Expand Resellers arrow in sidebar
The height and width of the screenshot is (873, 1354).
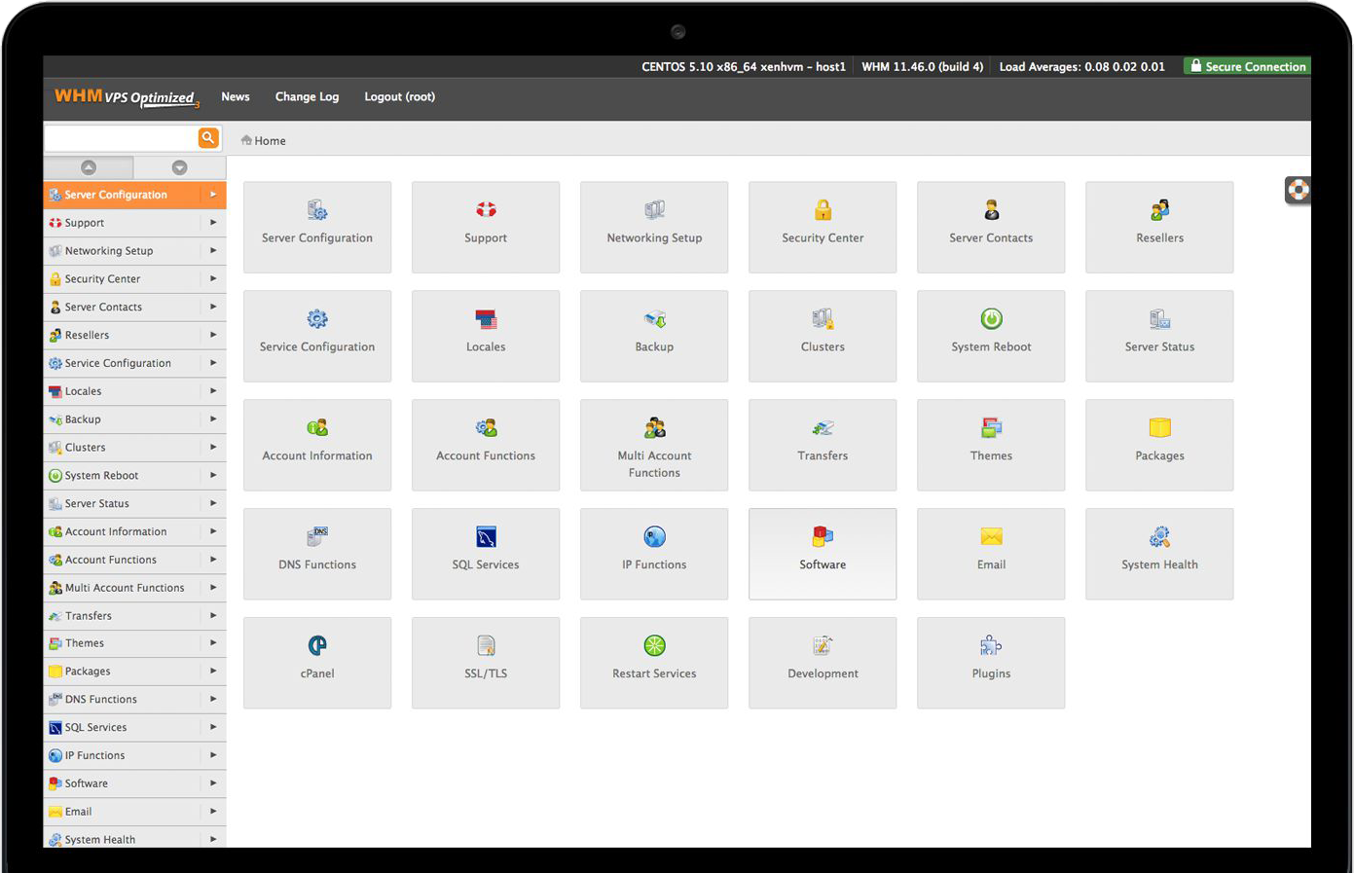(213, 335)
